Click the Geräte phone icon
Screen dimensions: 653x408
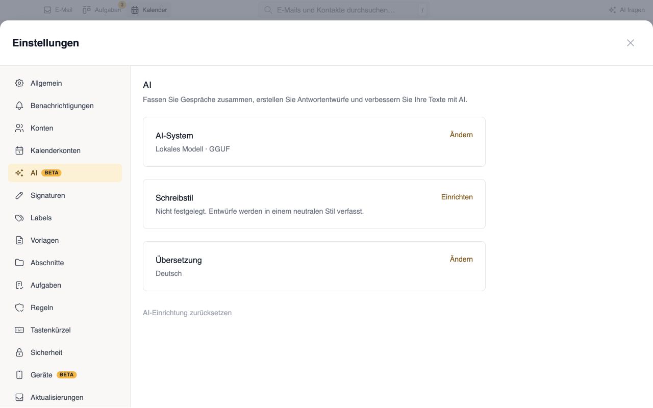coord(19,375)
